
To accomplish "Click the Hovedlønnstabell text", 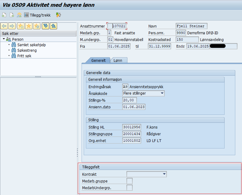I will (x=129, y=40).
